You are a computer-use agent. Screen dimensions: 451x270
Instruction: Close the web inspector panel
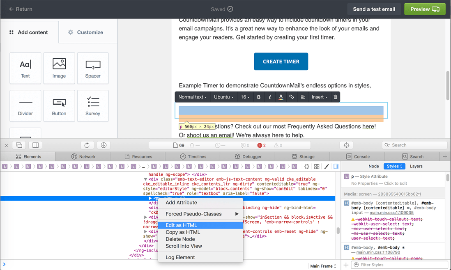[6, 145]
